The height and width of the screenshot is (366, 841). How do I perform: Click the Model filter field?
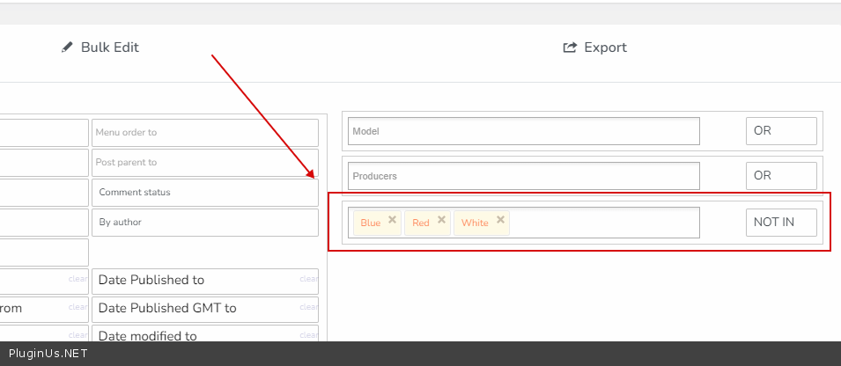coord(523,131)
